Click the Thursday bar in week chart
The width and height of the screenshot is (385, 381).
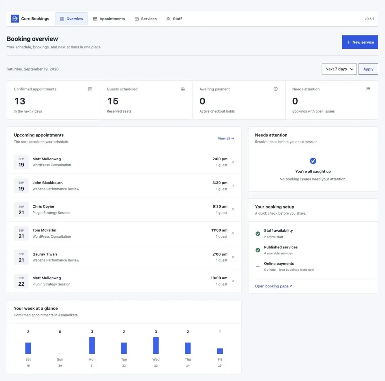[188, 348]
